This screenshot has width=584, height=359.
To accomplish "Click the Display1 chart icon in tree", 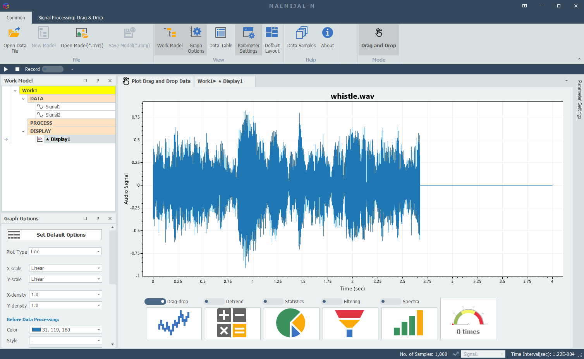I will tap(40, 139).
